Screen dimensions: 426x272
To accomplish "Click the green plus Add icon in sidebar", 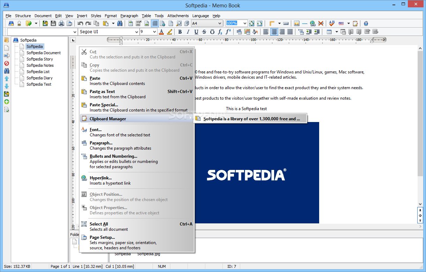I will [x=7, y=102].
